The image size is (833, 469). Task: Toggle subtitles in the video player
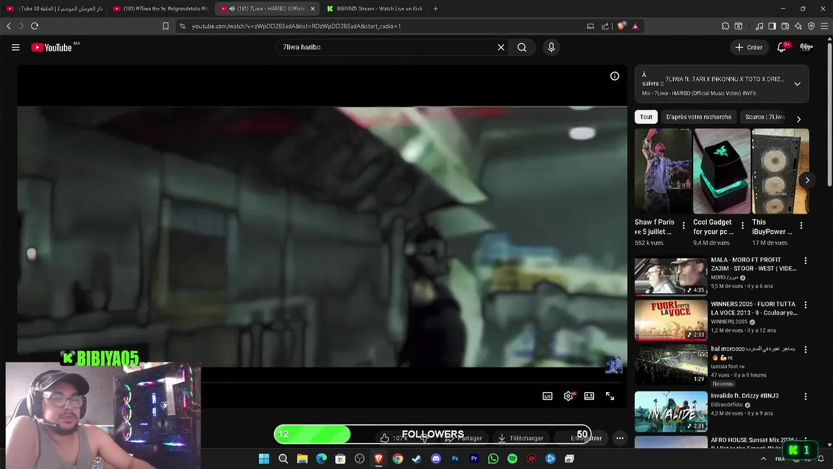(x=548, y=396)
